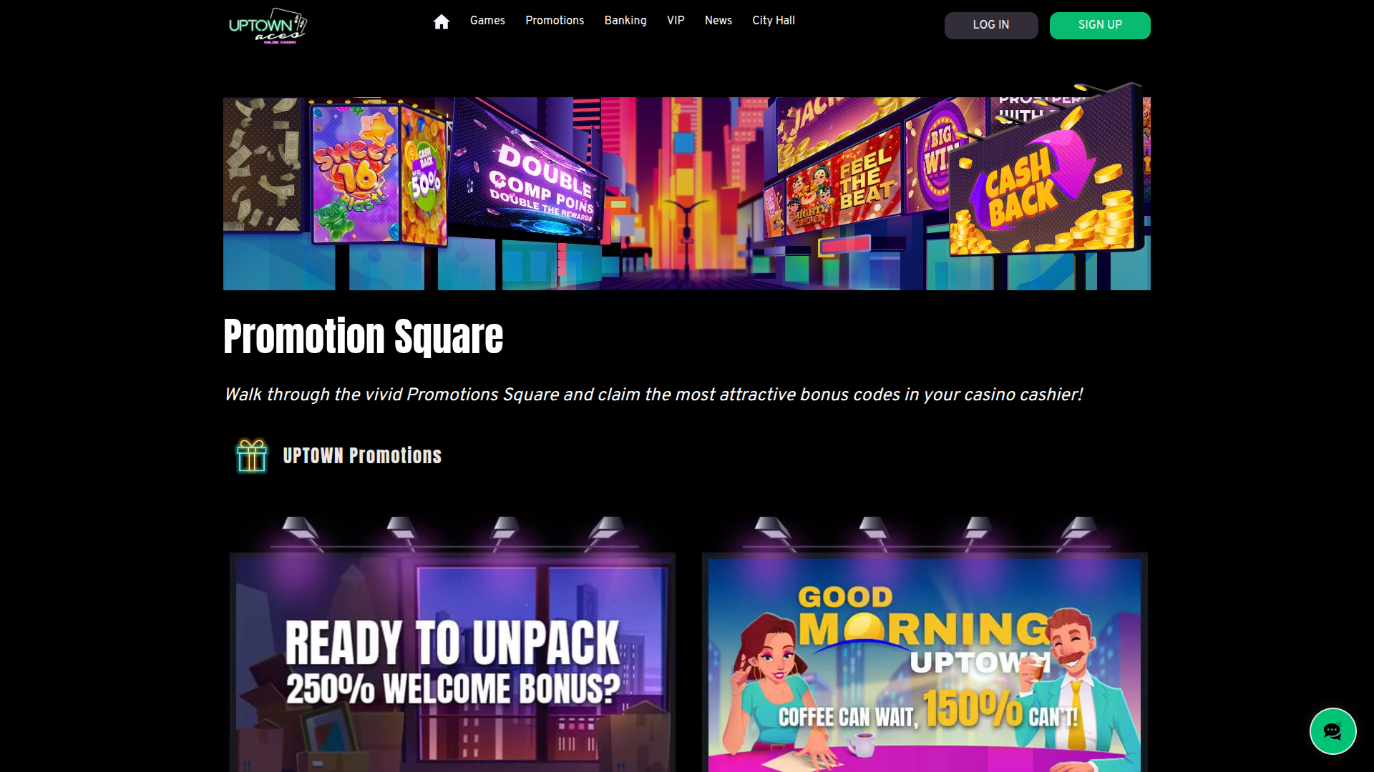
Task: Open the live chat bubble icon
Action: [x=1332, y=731]
